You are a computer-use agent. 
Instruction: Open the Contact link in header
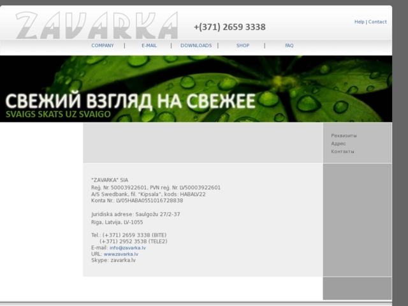click(377, 22)
